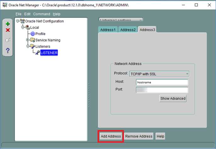Screen dimensions: 216x149
Task: Click the Show Advanced button
Action: coord(173,98)
